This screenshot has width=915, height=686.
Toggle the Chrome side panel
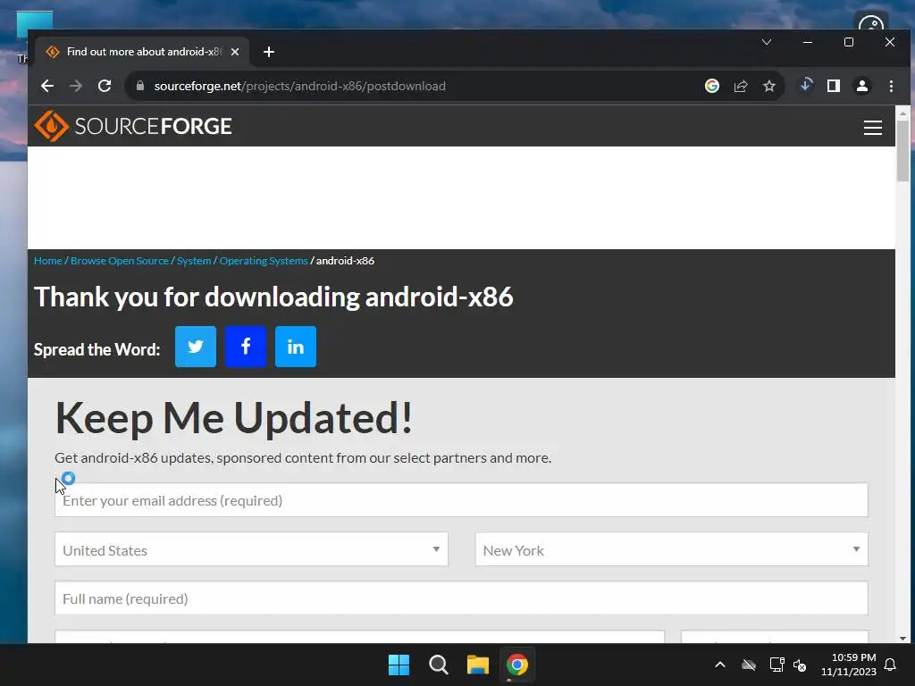(834, 86)
